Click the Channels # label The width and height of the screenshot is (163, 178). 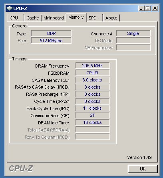101,34
